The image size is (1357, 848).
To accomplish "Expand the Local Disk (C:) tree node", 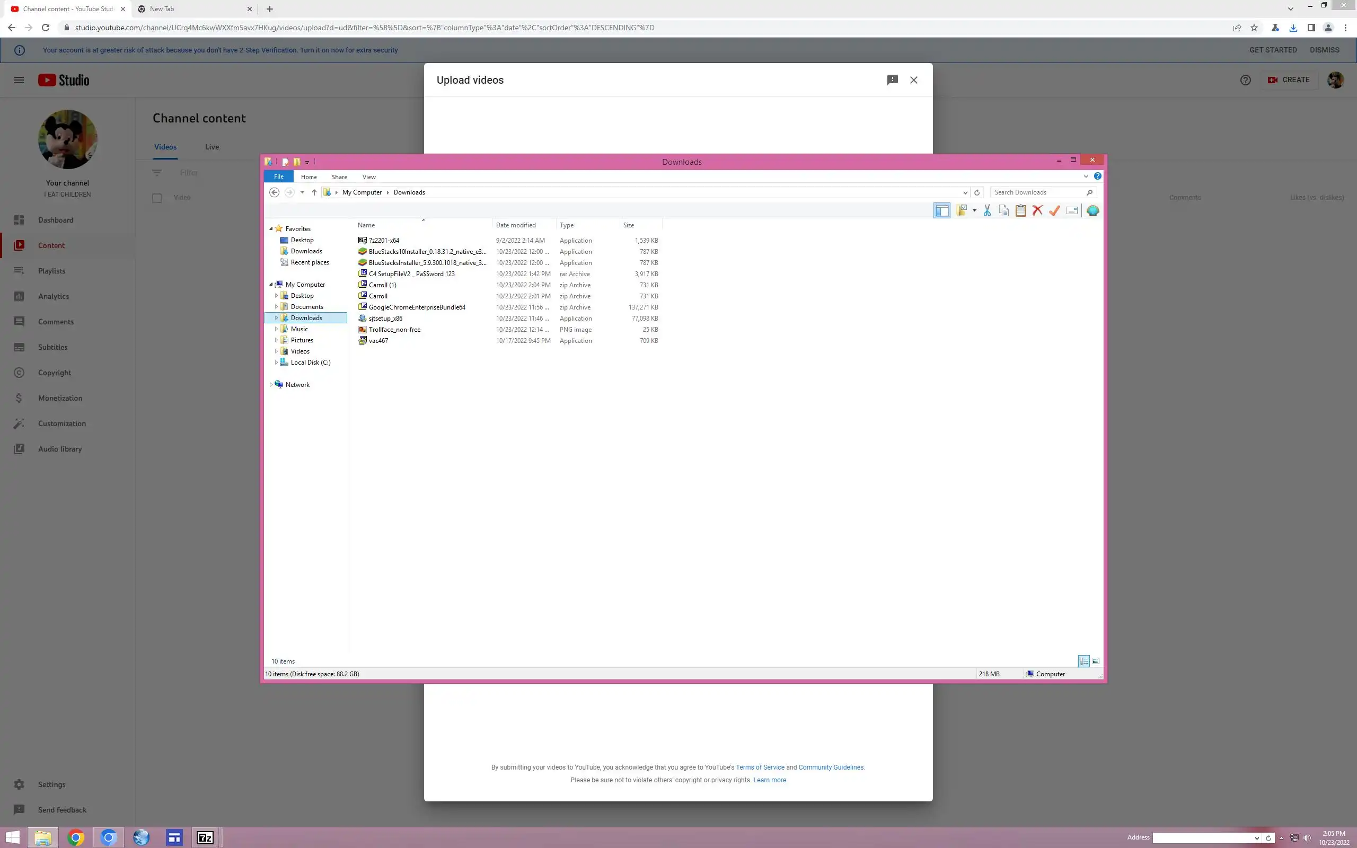I will (276, 363).
